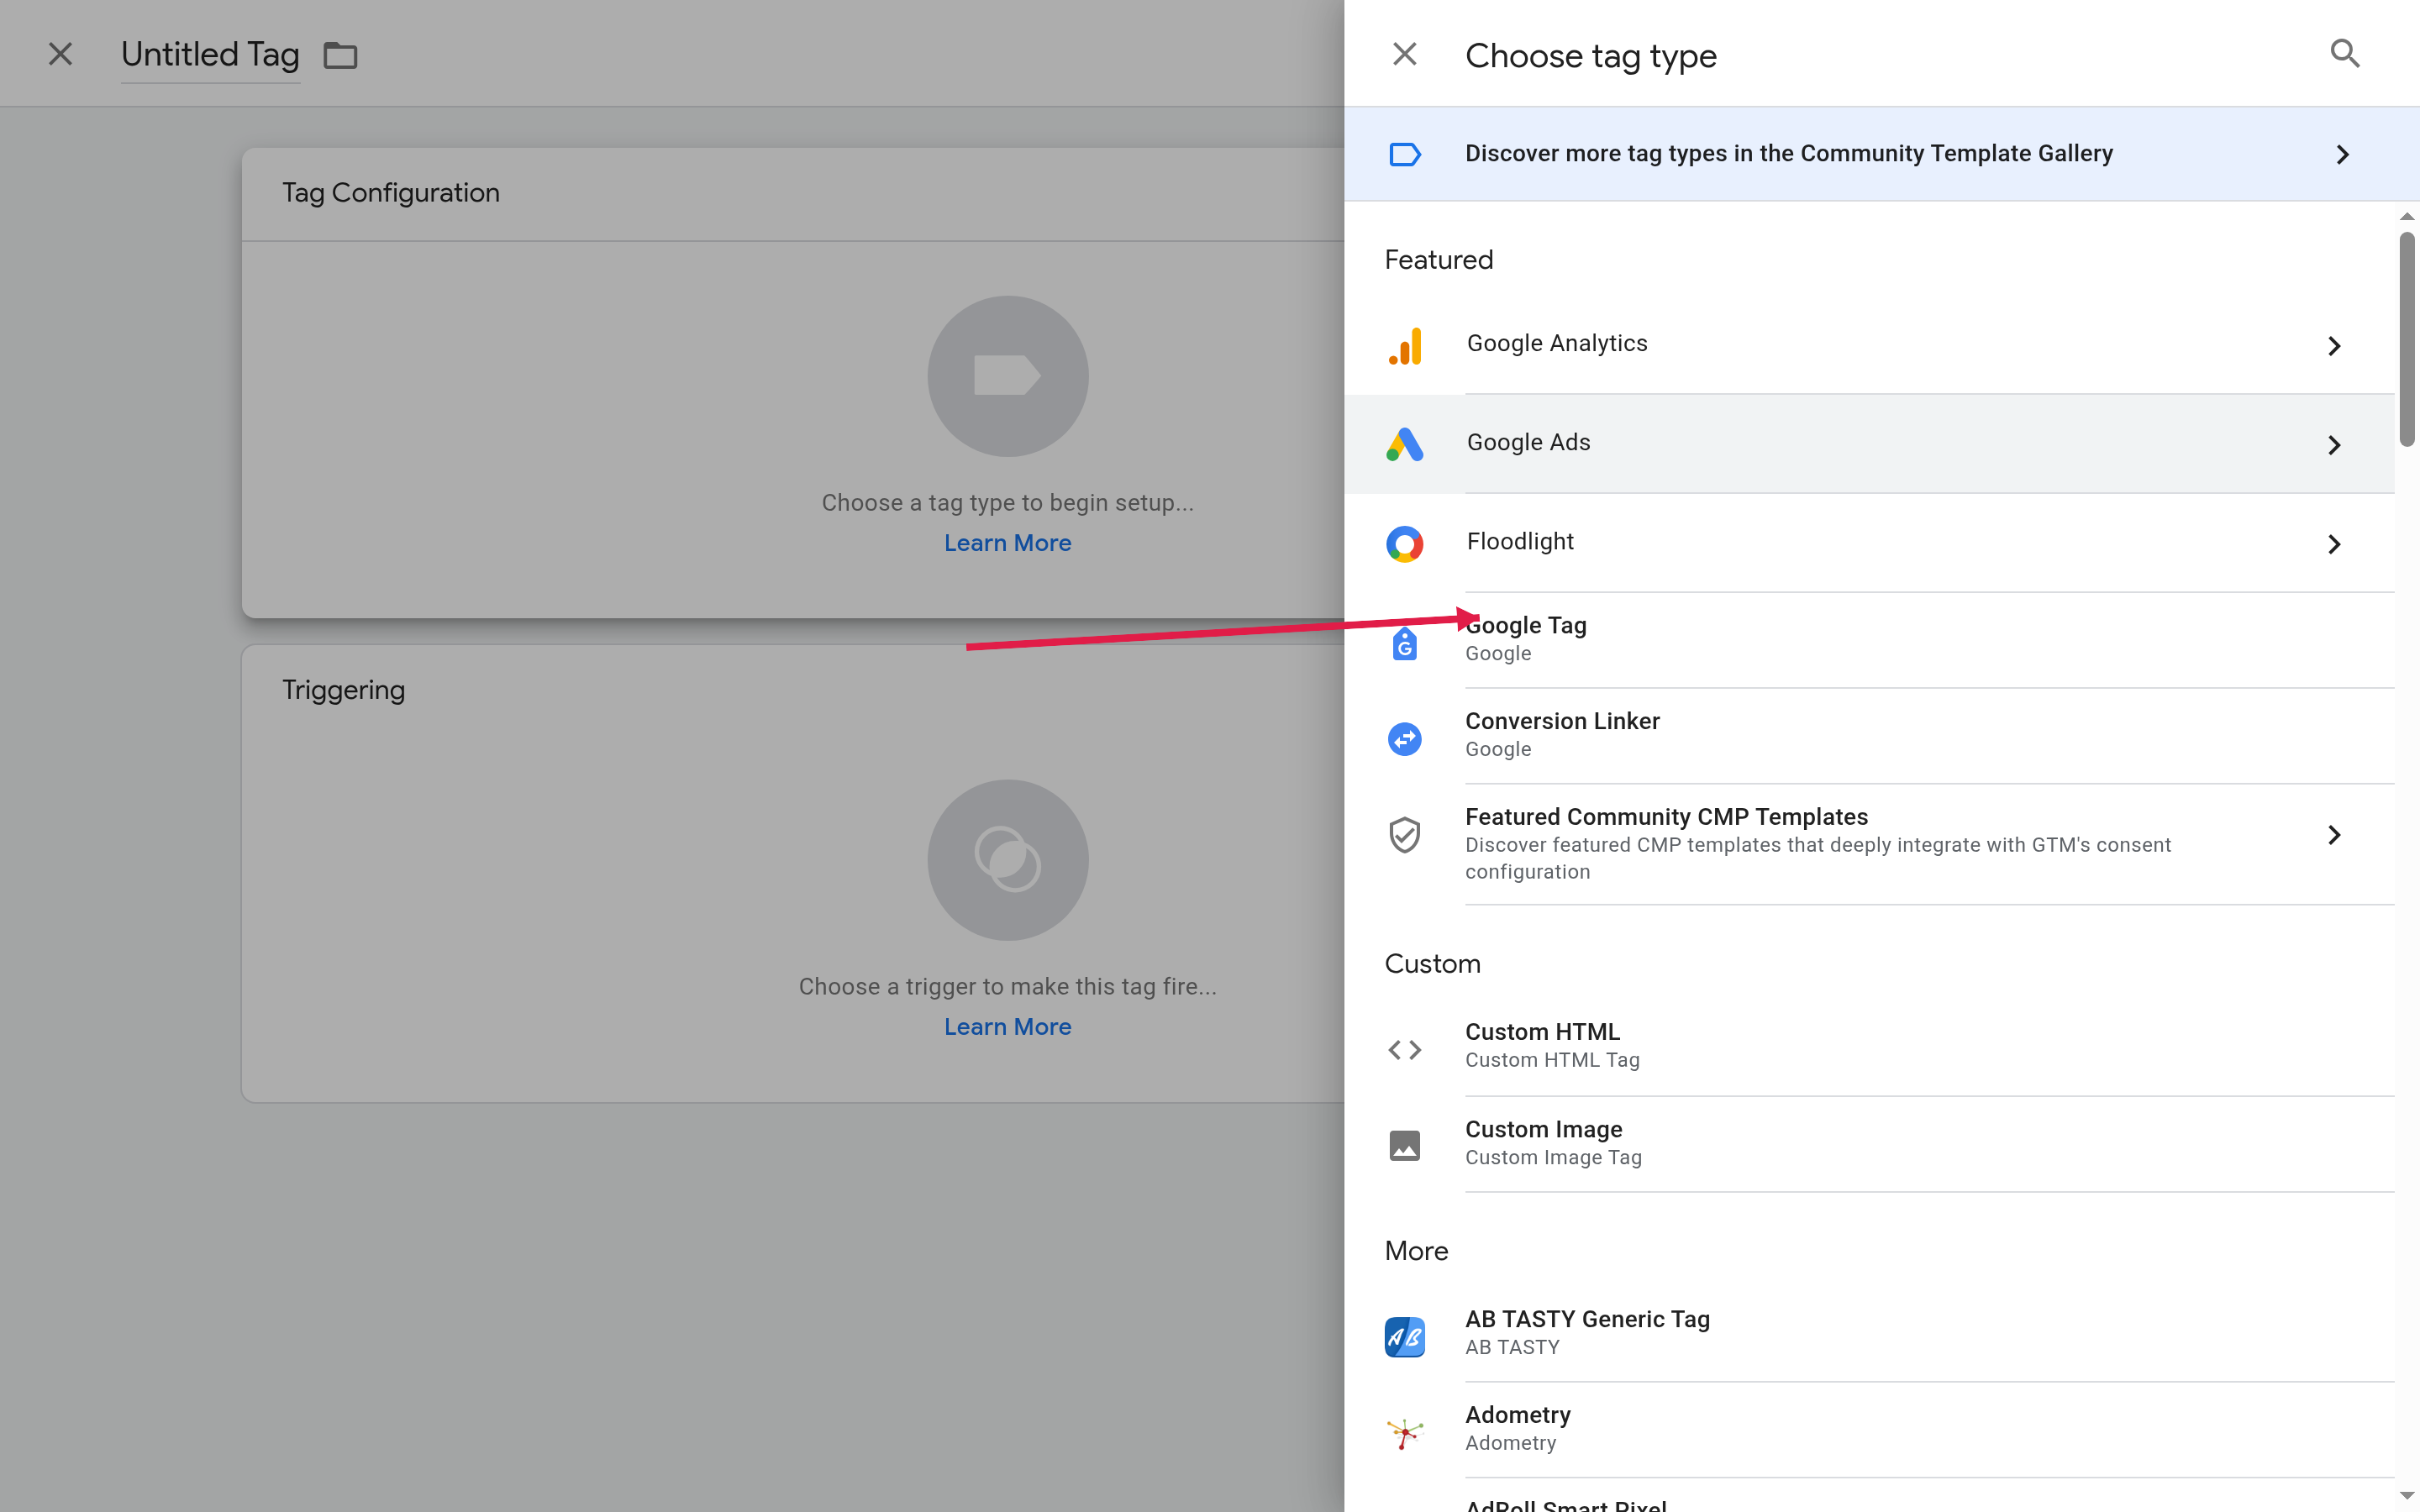
Task: Expand Community Template Gallery chevron
Action: 2342,154
